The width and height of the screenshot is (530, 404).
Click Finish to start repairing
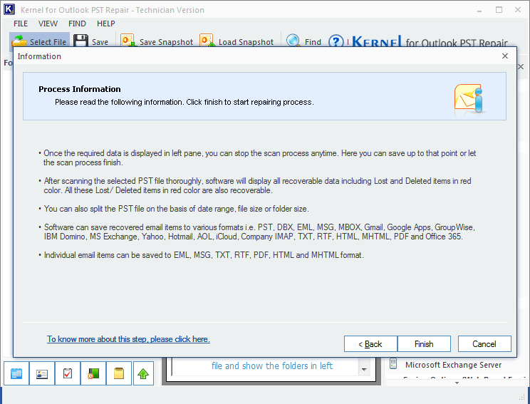pos(424,344)
